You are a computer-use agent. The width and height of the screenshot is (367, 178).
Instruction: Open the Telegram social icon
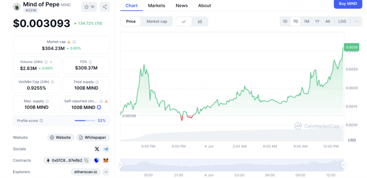pos(106,149)
